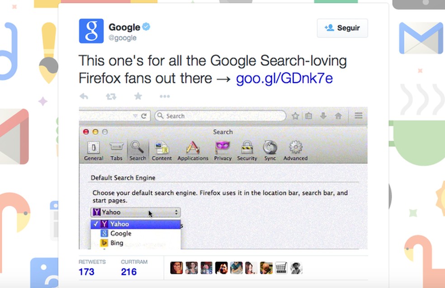Select the Applications preferences icon
The height and width of the screenshot is (288, 445).
(193, 149)
